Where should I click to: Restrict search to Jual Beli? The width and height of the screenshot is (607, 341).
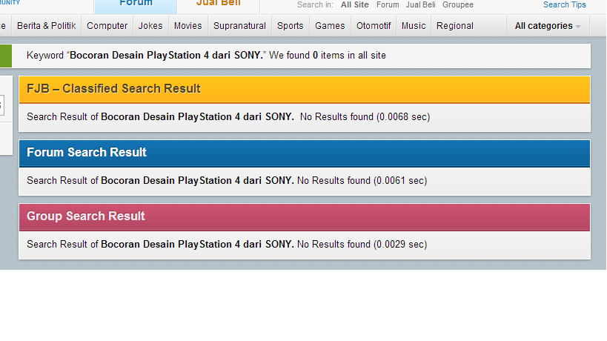[x=420, y=5]
